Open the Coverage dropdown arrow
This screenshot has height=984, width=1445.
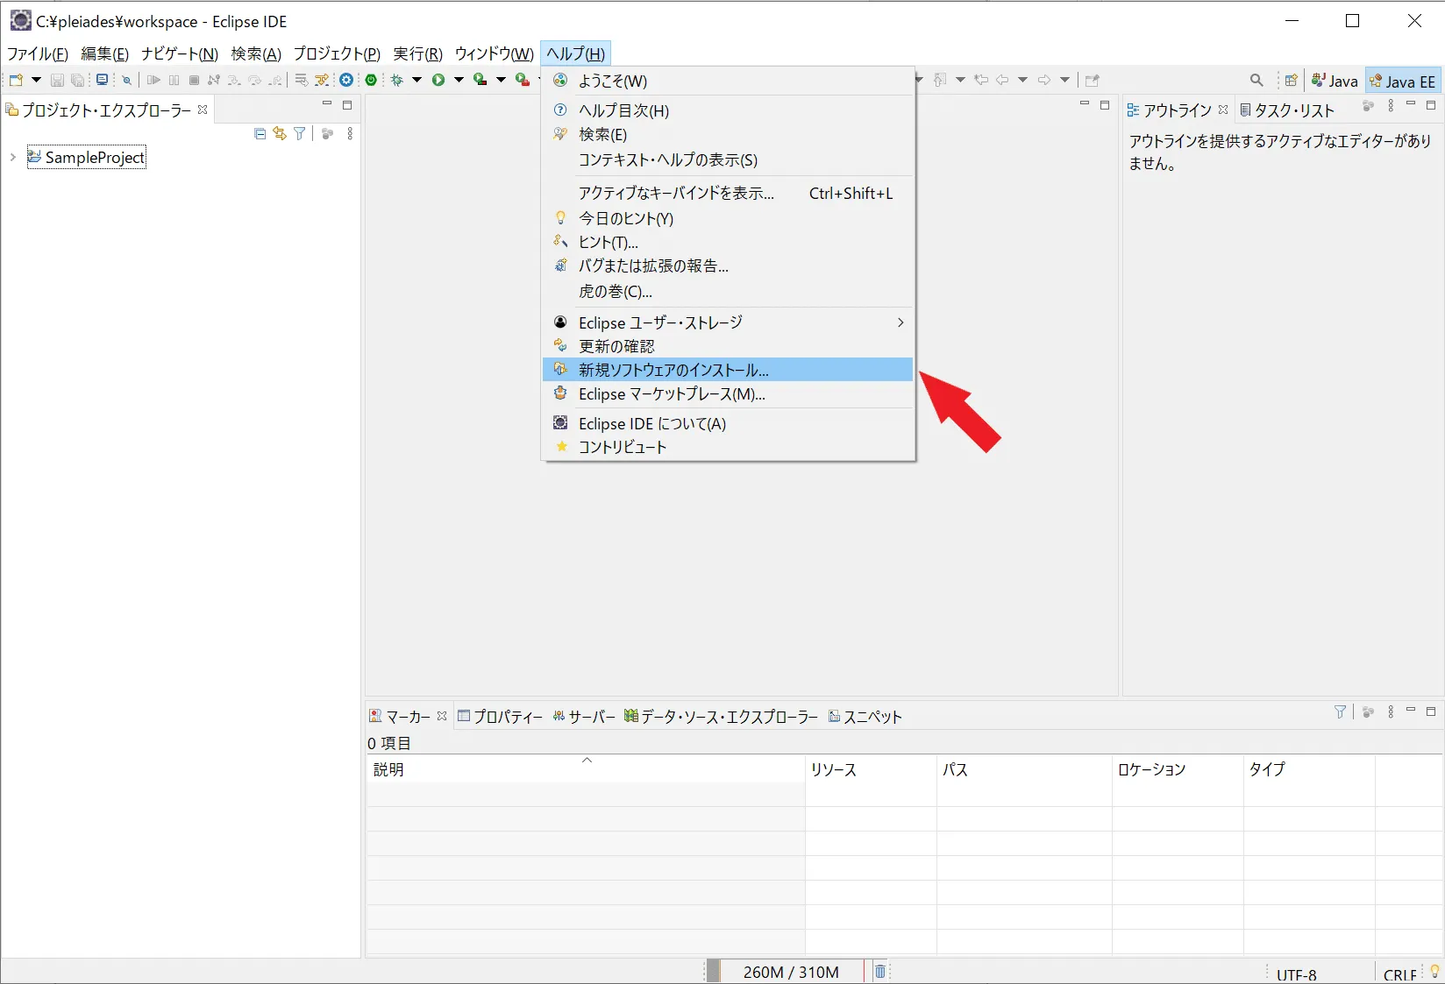[501, 80]
